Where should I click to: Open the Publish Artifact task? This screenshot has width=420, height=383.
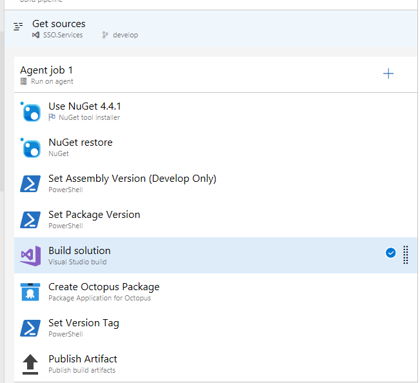tap(83, 359)
